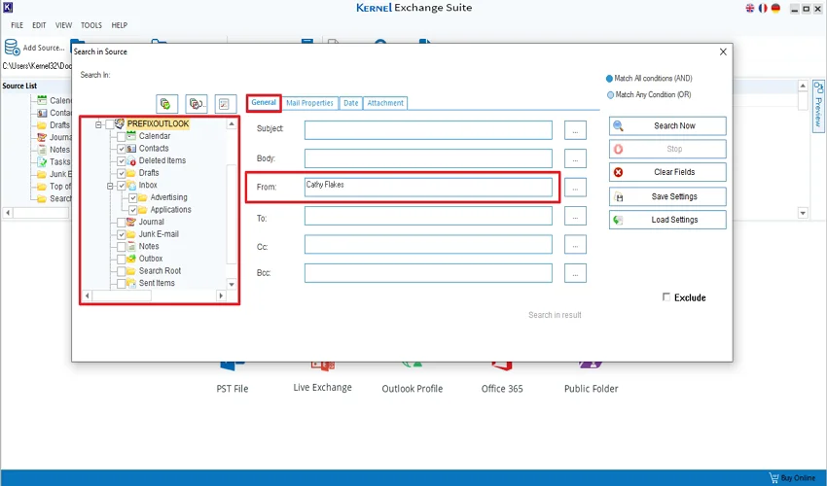Click the red Clear Fields icon
Viewport: 827px width, 486px height.
point(618,172)
